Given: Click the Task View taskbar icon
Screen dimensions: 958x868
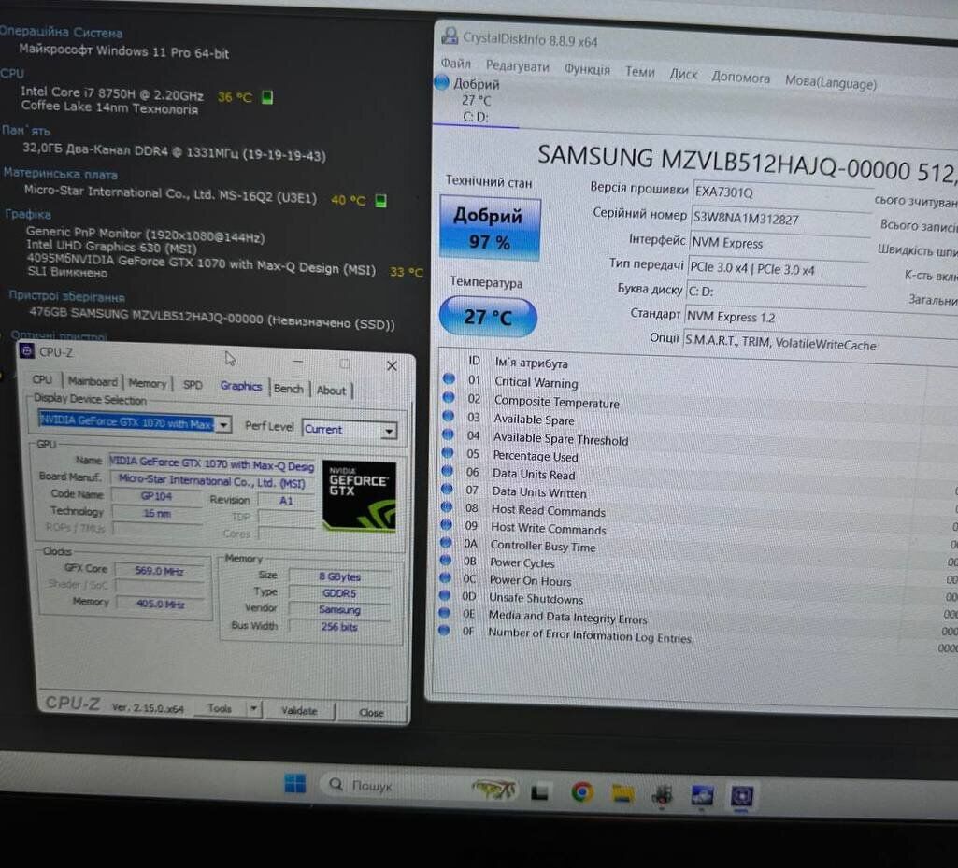Looking at the screenshot, I should 540,792.
